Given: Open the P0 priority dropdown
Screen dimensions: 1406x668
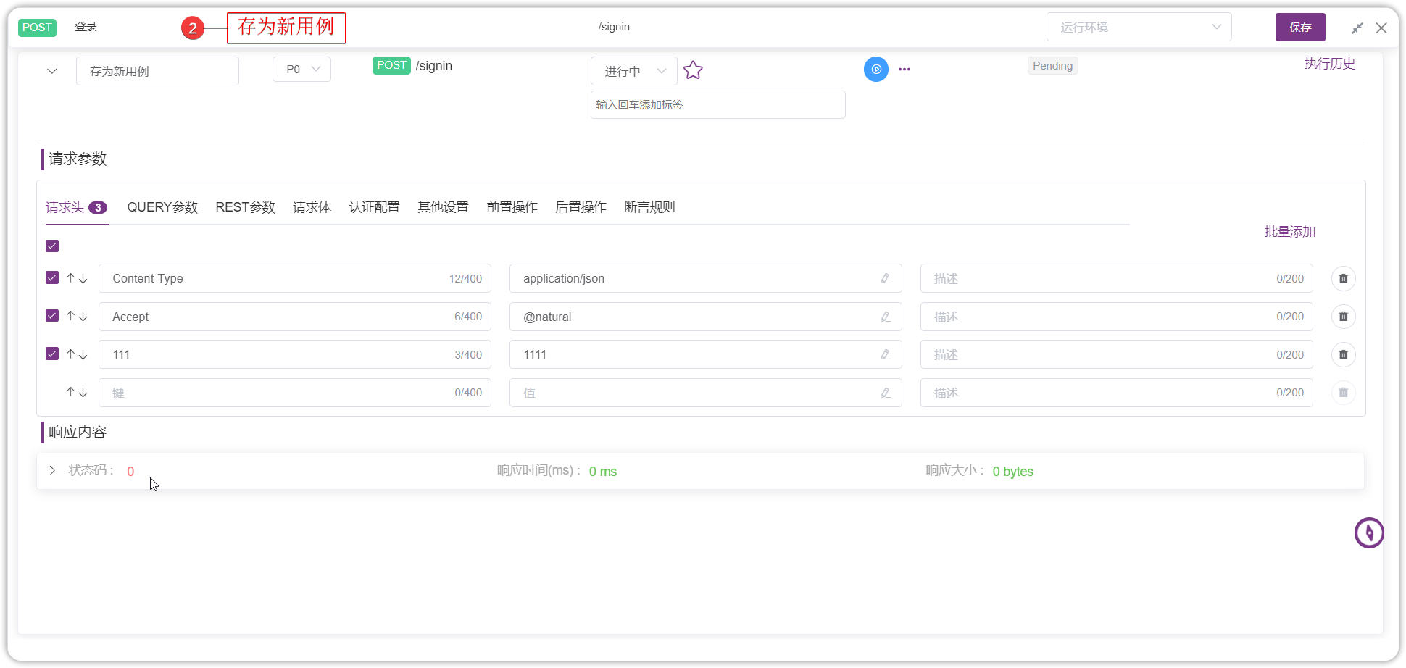Looking at the screenshot, I should tap(302, 70).
